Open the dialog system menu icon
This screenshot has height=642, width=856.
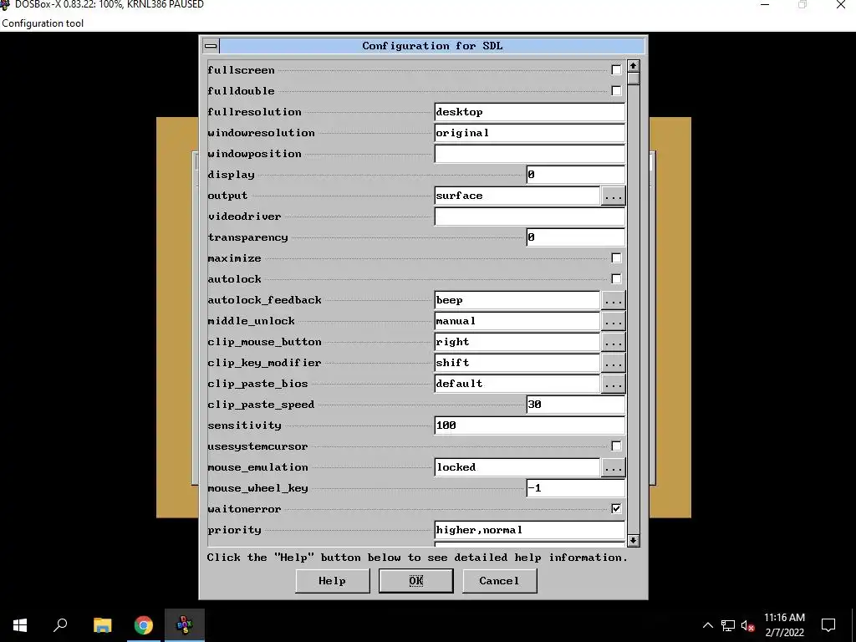[211, 46]
